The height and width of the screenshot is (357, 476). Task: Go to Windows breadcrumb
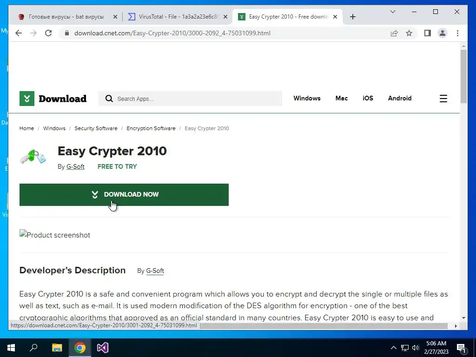(x=54, y=128)
